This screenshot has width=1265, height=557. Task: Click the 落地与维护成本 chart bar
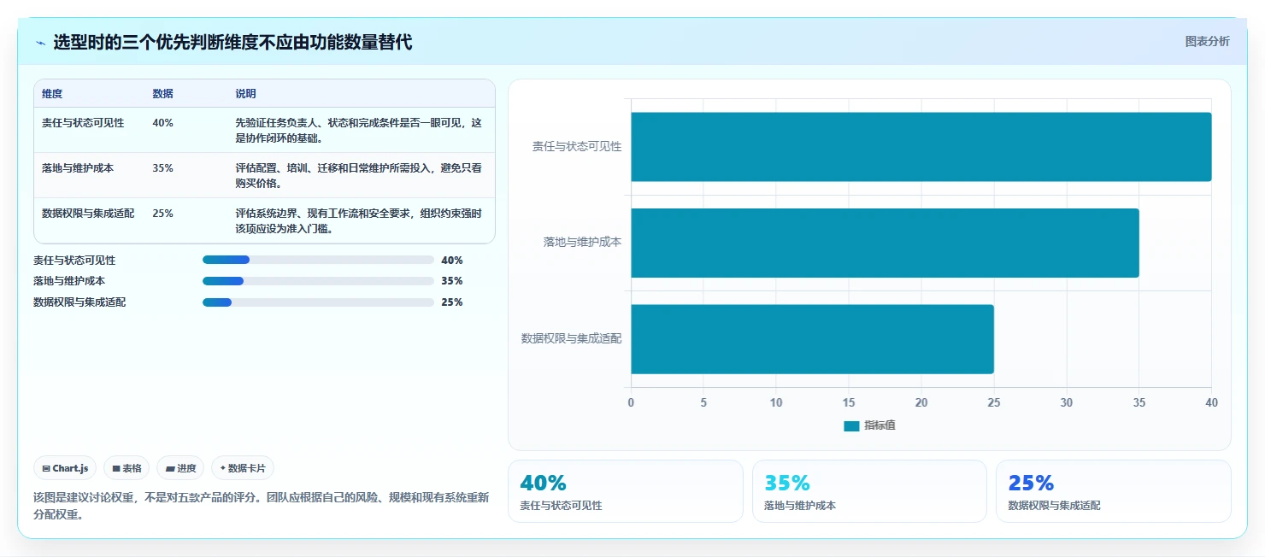885,243
